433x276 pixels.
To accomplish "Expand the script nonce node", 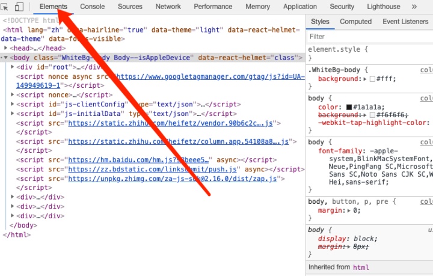I will (12, 94).
